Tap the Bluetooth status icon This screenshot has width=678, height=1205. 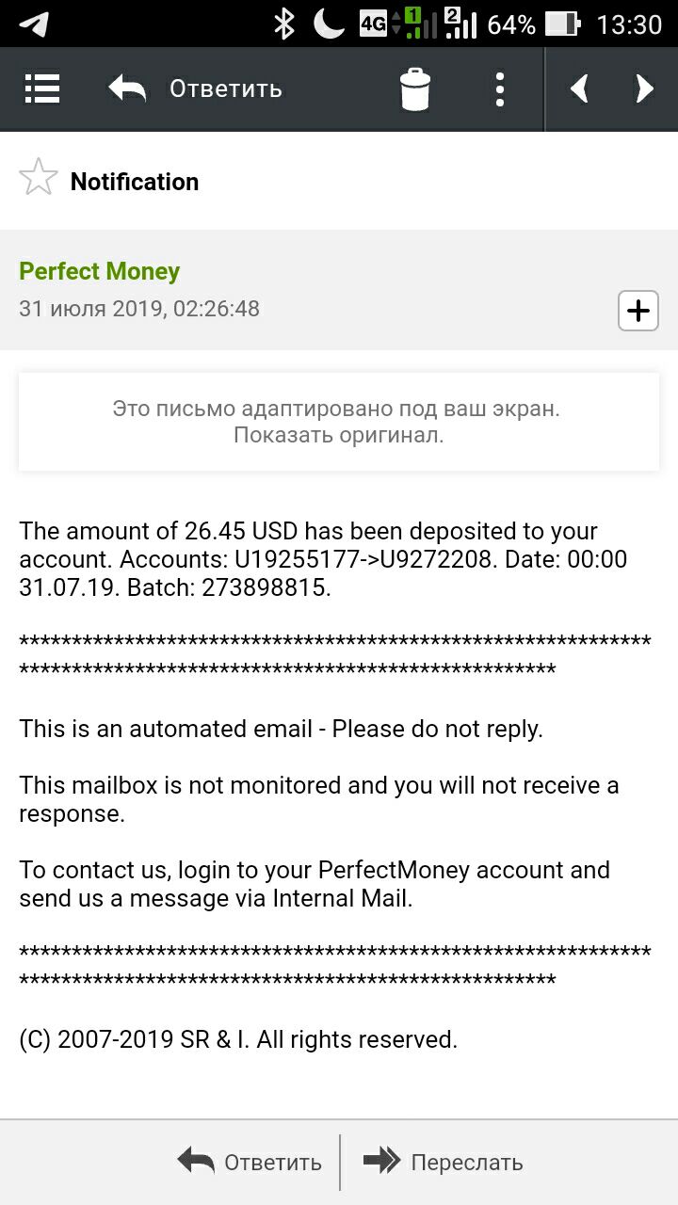coord(283,24)
